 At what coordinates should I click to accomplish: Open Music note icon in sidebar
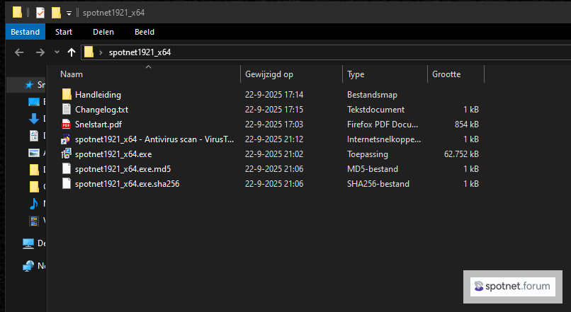(x=34, y=203)
